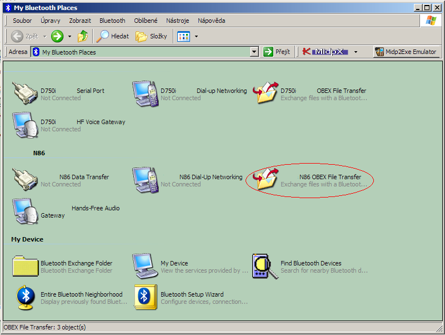The width and height of the screenshot is (445, 335).
Task: Select D750i HF Voice Gateway icon
Action: pos(25,125)
